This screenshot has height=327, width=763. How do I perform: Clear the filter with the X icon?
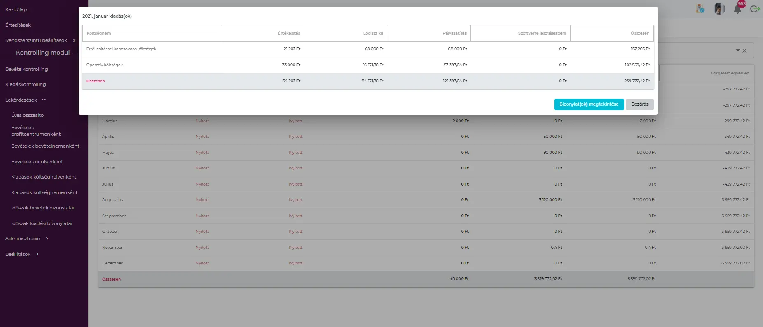[744, 51]
